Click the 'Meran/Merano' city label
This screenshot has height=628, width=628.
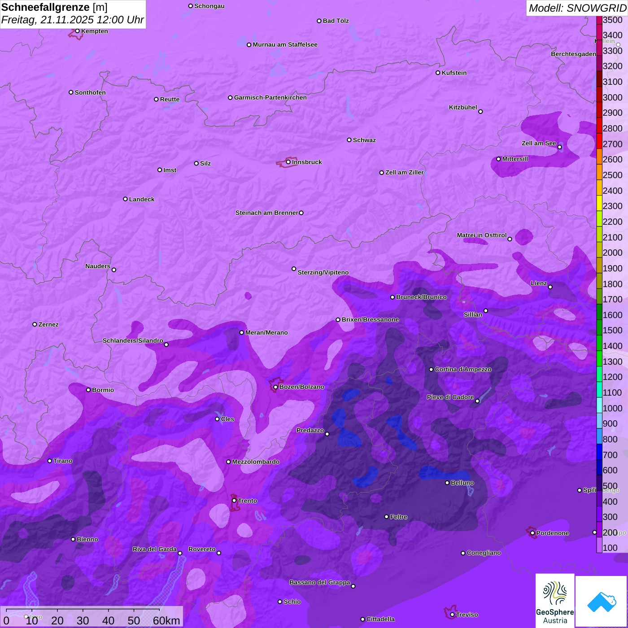click(266, 332)
